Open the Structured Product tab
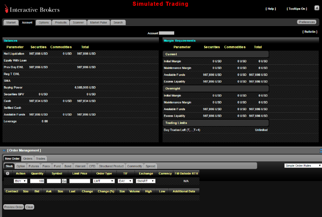 coord(111,166)
